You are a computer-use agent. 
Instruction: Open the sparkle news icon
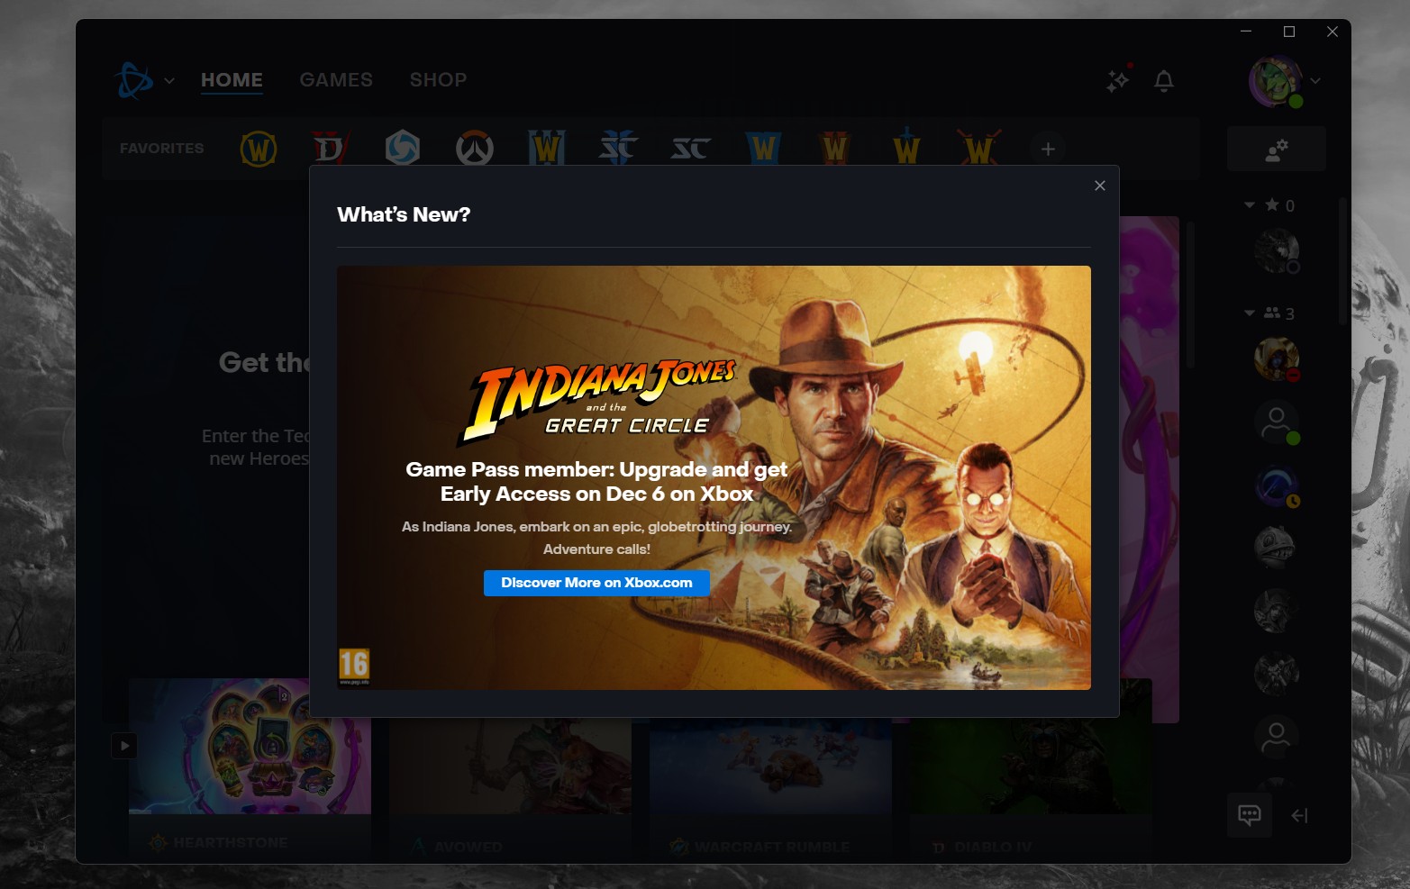(1117, 81)
